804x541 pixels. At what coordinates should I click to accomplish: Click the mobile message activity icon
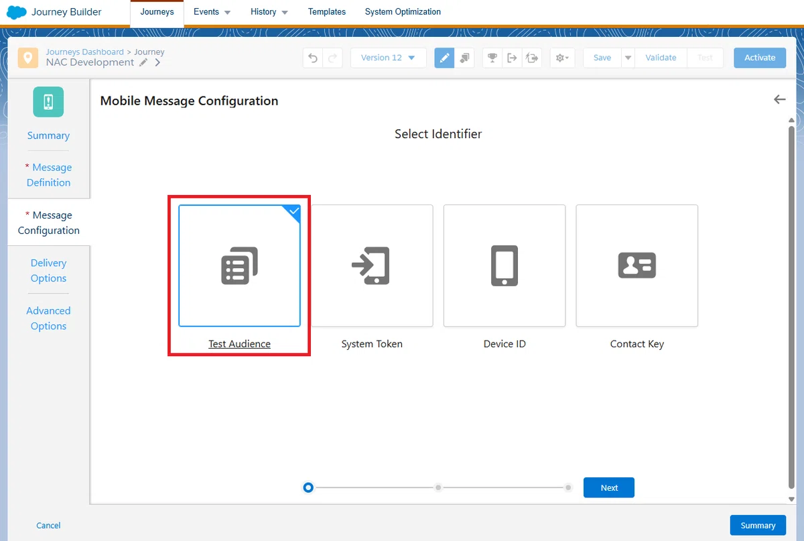click(48, 102)
